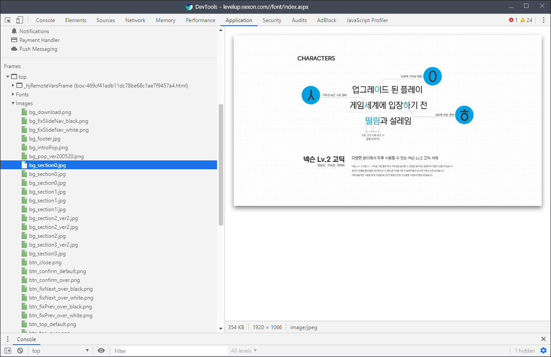551x357 pixels.
Task: Click the file icon beside btn_confirm_over.png
Action: 24,280
